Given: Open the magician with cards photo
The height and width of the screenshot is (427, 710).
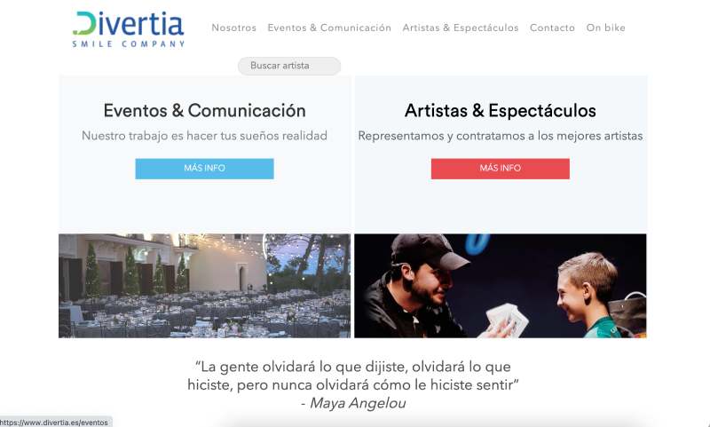Looking at the screenshot, I should [x=500, y=286].
